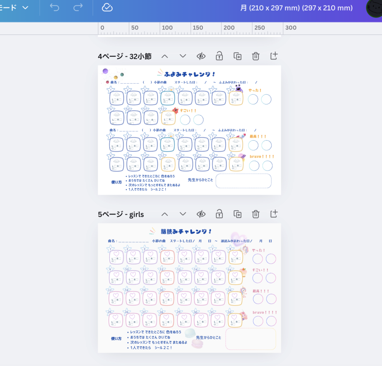This screenshot has width=382, height=366.
Task: Duplicate page 4 (32小節)
Action: (x=237, y=56)
